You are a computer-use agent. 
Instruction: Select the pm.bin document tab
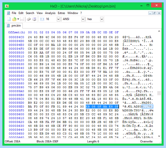coord(14,26)
